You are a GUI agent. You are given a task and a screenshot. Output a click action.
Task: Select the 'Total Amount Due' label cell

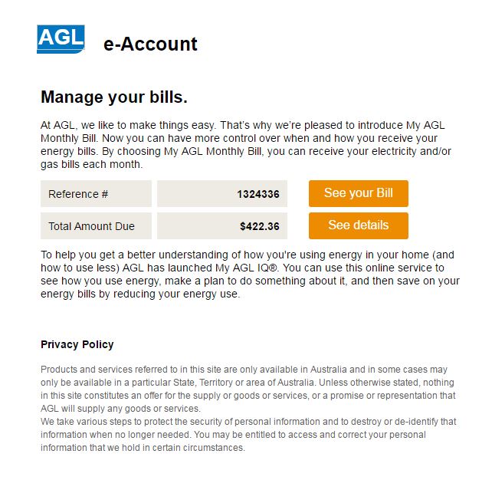pos(96,226)
